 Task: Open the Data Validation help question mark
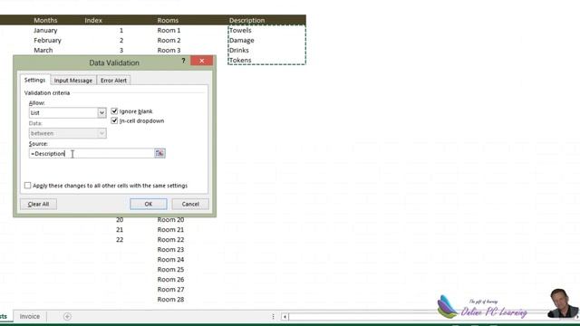click(183, 61)
